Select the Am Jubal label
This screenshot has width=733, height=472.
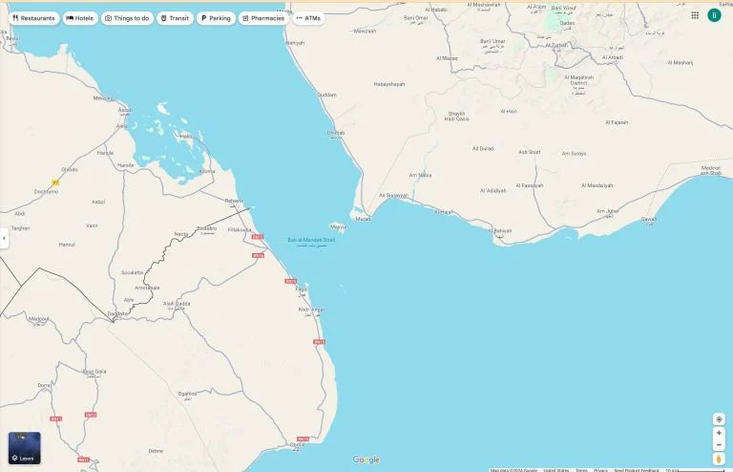pos(608,212)
